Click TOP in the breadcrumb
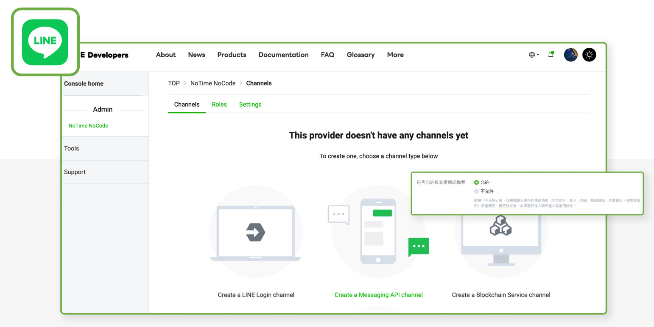 (x=174, y=83)
